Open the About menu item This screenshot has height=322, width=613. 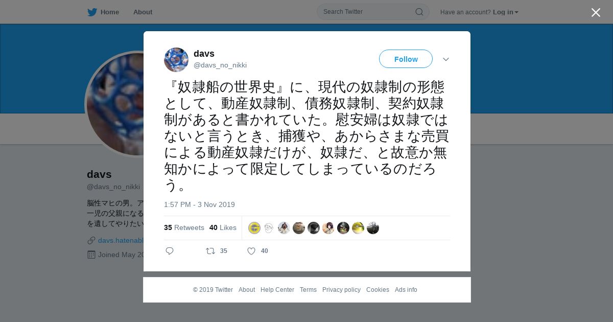(x=143, y=12)
